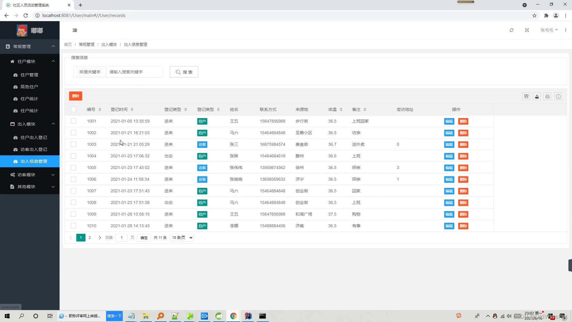Image resolution: width=572 pixels, height=322 pixels.
Task: Click 出入模块 breadcrumb link
Action: [109, 44]
